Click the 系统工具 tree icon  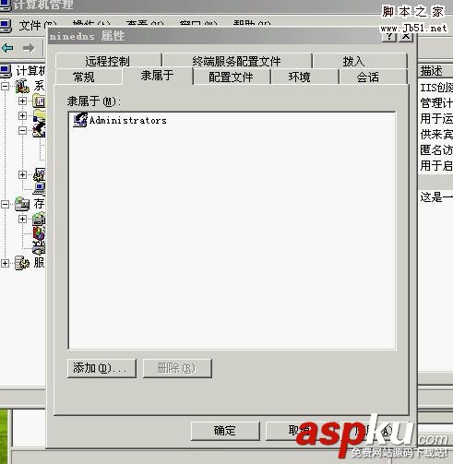point(22,86)
